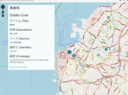Viewport: 128px width, 95px height.
Task: Click the route 241 shield on map
Action: tap(121, 18)
